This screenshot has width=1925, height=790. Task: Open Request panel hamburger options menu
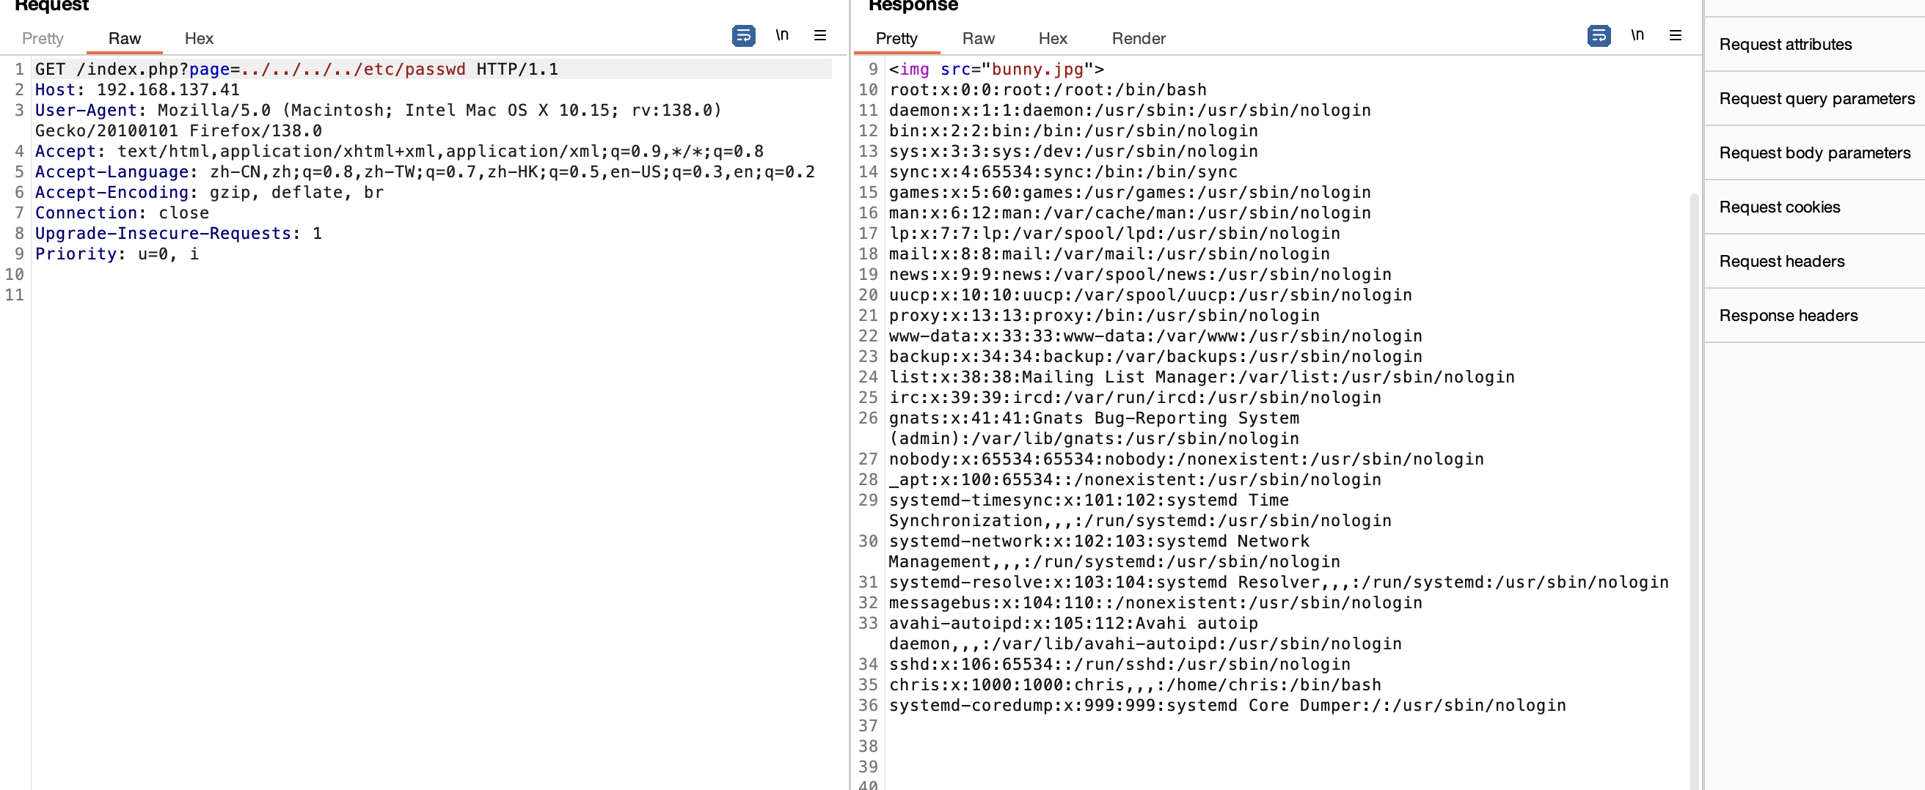pos(819,35)
